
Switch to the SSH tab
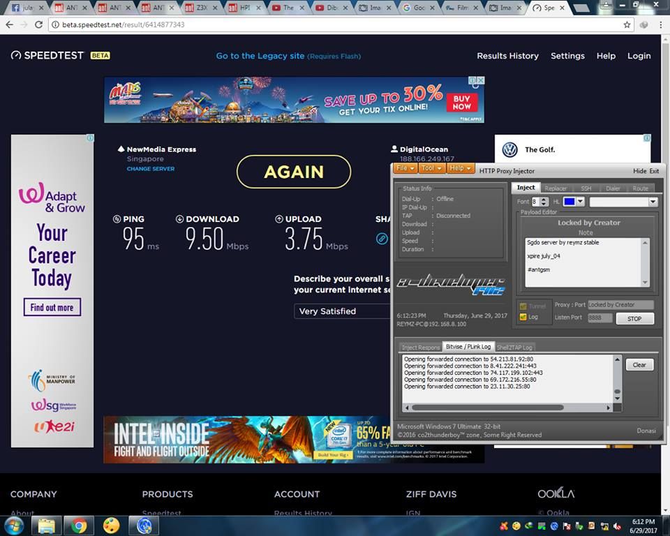[x=586, y=188]
